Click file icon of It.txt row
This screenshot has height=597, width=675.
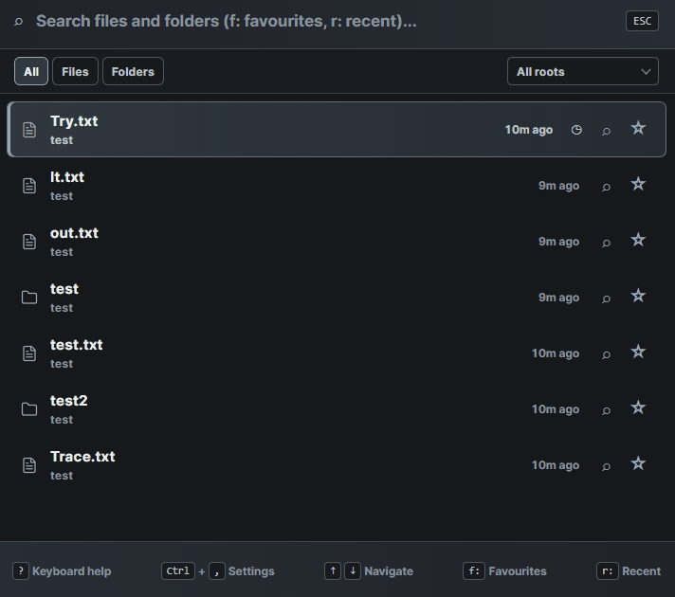(29, 186)
